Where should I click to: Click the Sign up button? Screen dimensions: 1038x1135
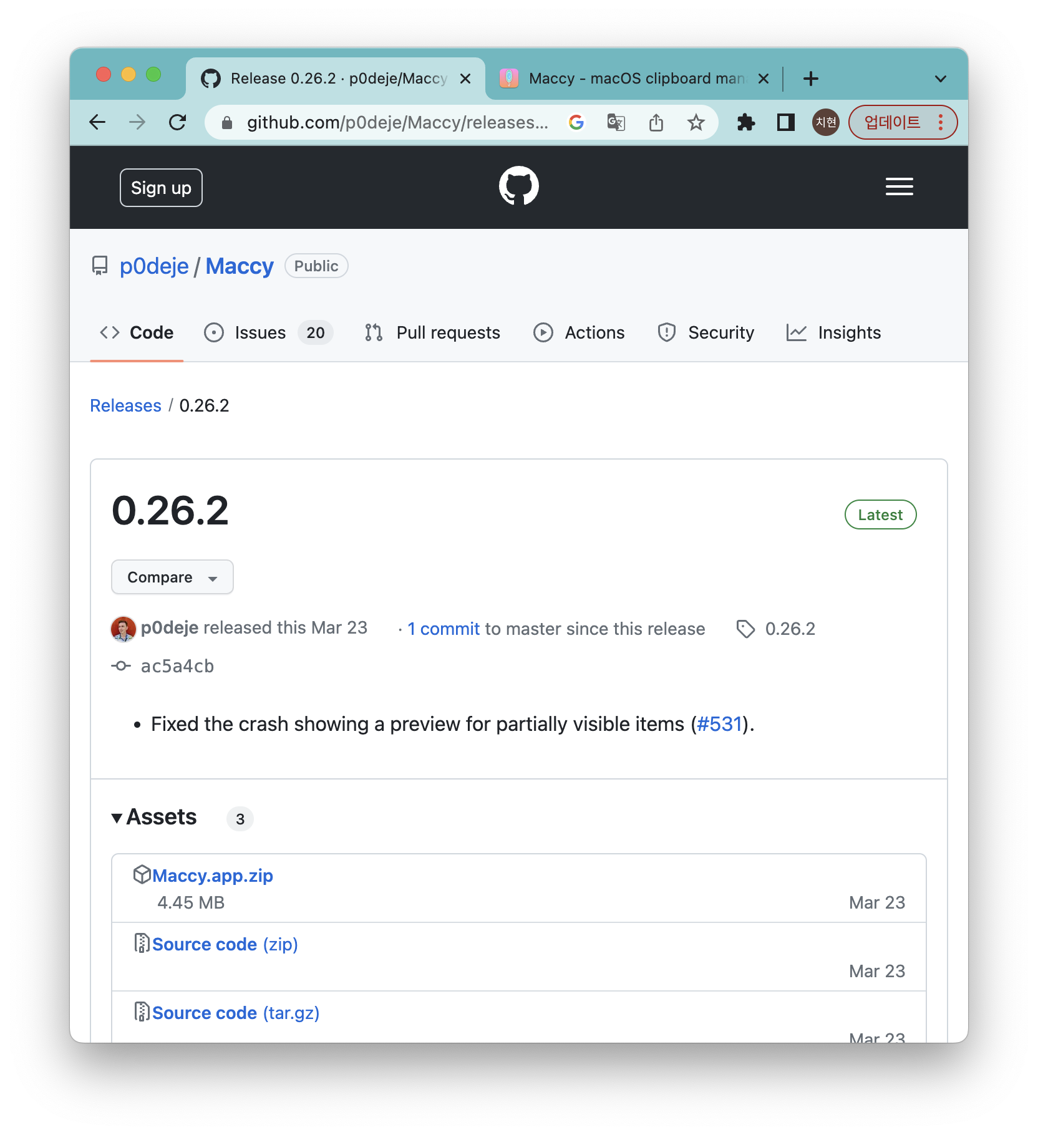coord(161,188)
